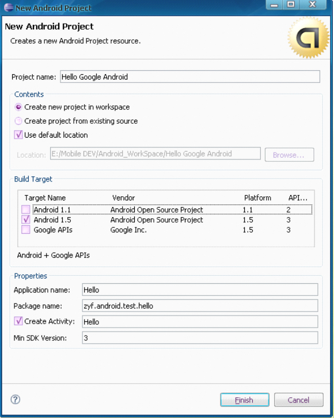Click the Finish button
Image resolution: width=334 pixels, height=418 pixels.
coord(244,400)
